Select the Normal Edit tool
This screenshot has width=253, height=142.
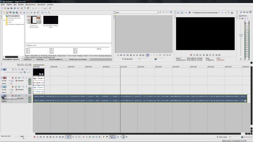click(x=68, y=137)
